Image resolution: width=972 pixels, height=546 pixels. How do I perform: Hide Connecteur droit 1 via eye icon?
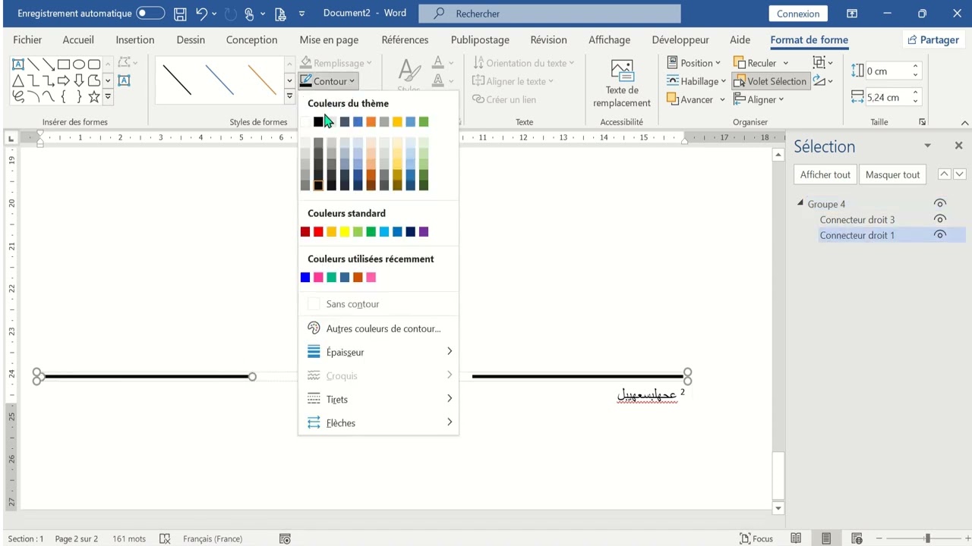(x=940, y=235)
